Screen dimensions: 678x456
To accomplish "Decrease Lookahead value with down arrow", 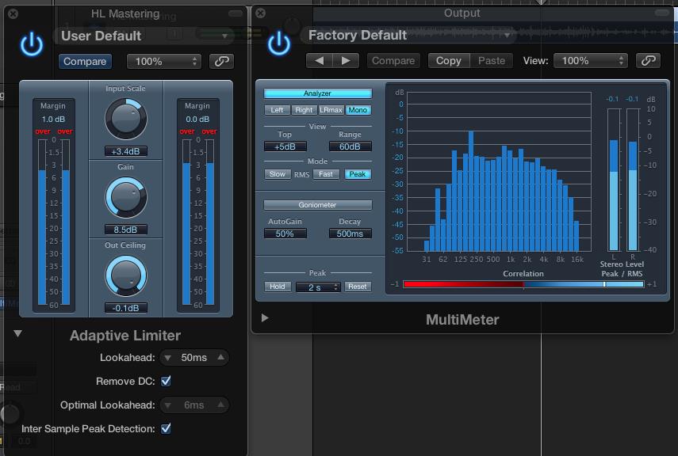I will 168,358.
